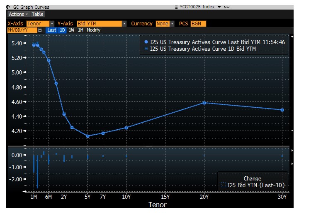Open the calendar picker icon

pos(40,30)
